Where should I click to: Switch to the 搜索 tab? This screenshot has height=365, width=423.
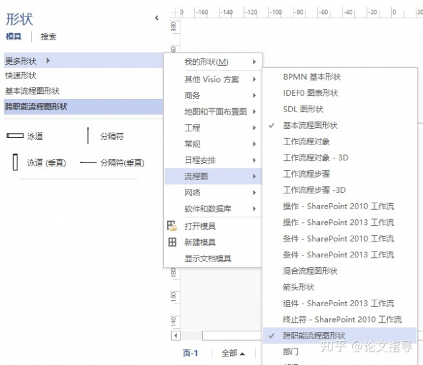point(48,36)
